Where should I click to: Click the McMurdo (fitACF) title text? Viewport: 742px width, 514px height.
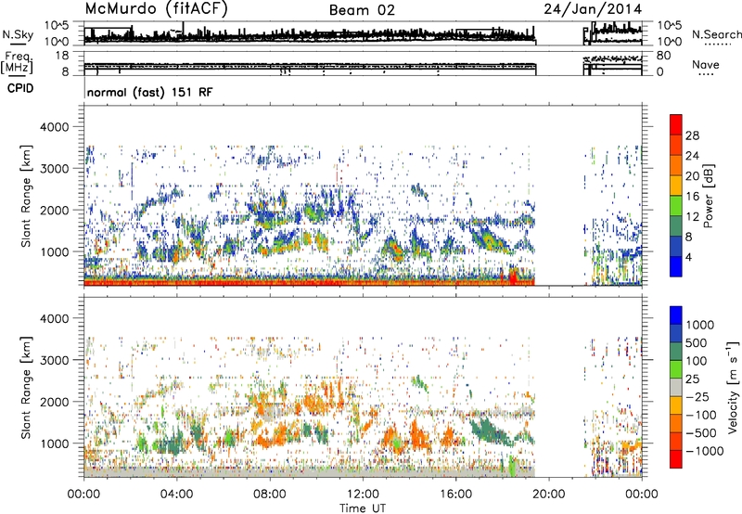(156, 9)
